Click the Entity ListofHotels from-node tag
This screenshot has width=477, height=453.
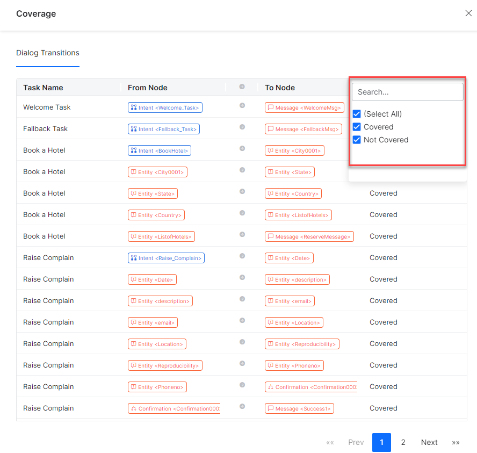point(161,236)
